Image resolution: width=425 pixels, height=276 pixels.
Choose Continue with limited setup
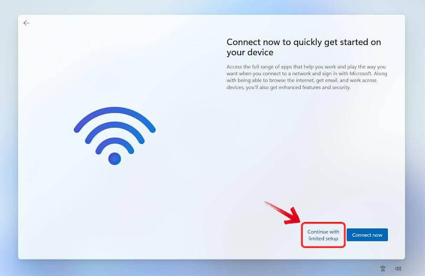tap(323, 235)
